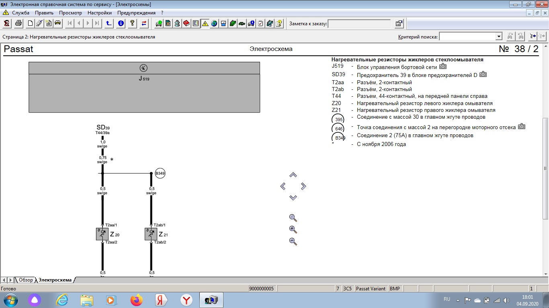Open the search criterion dropdown
549x308 pixels.
coord(499,36)
